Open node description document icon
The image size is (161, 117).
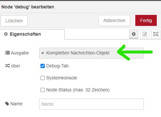(x=145, y=34)
